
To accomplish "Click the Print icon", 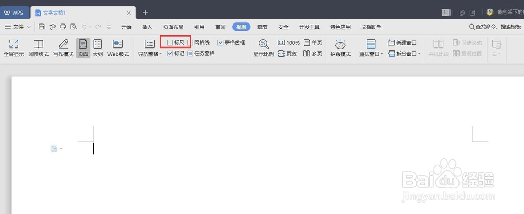I will coord(63,27).
